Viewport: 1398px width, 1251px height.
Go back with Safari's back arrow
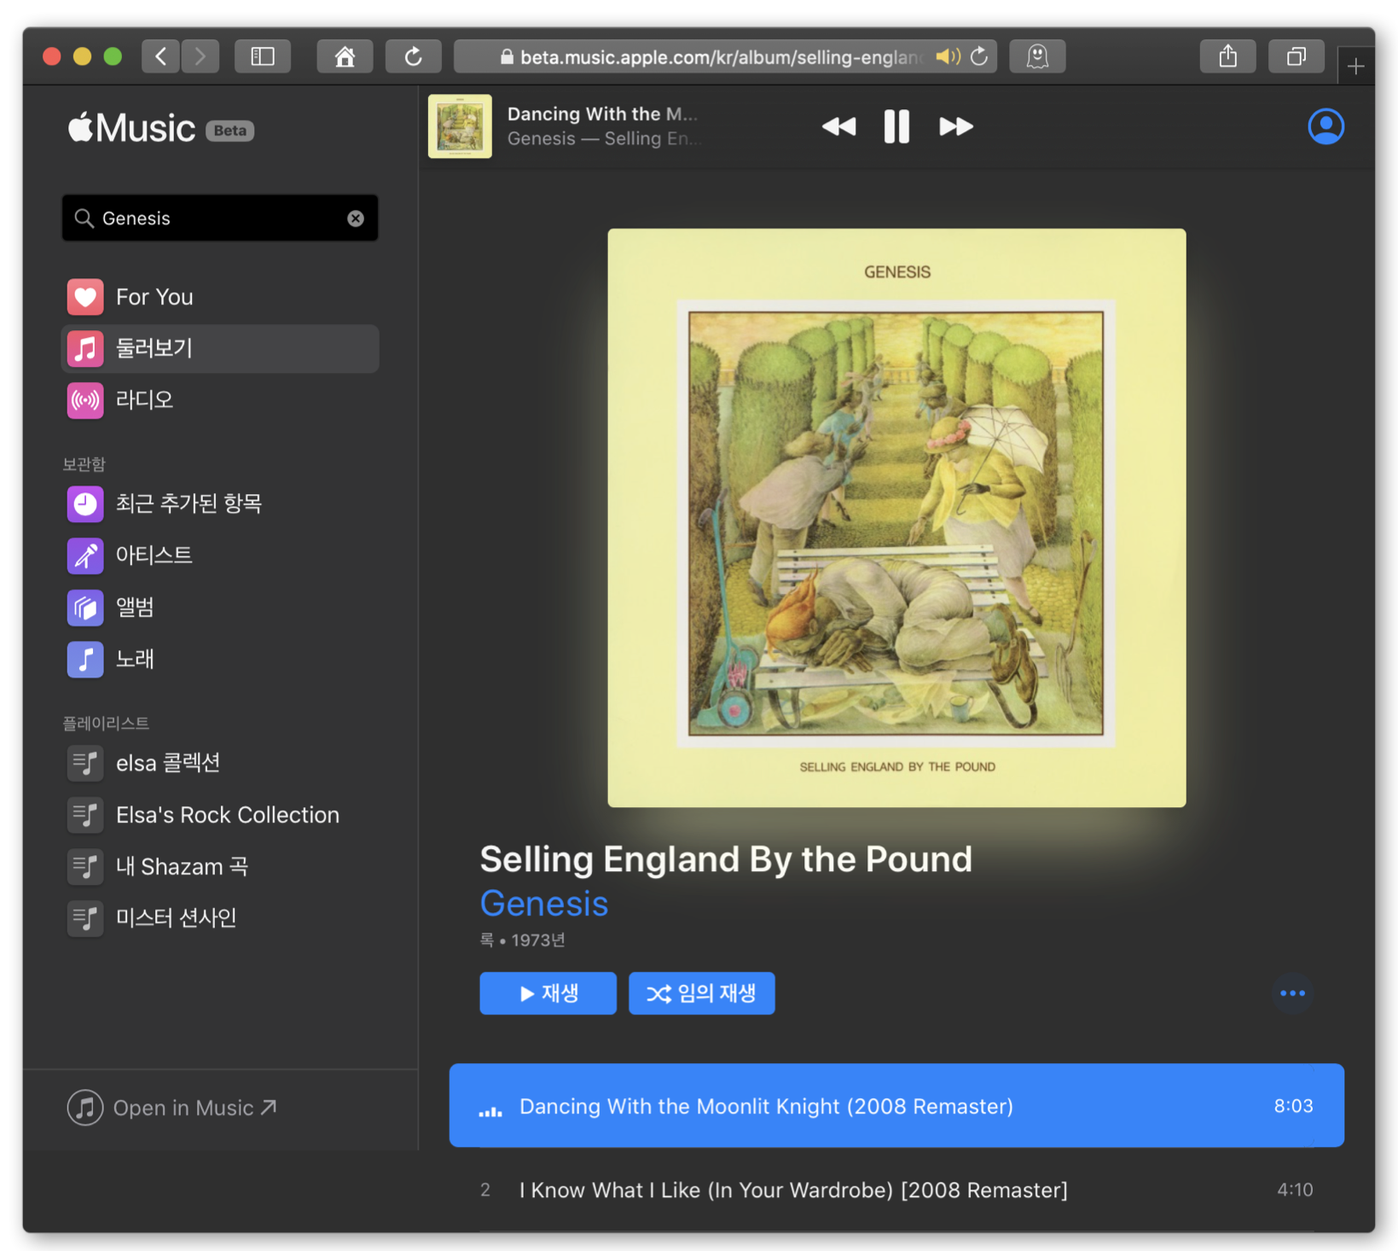(160, 56)
